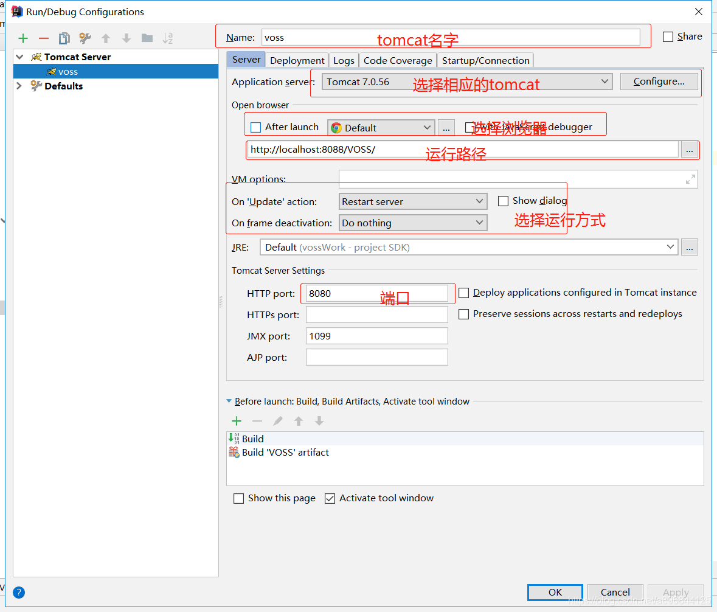Click the Cancel button

[x=615, y=593]
